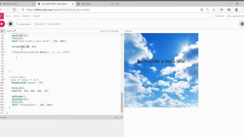This screenshot has width=244, height=137.
Task: Edit the sketch name Tela_Menu pencil
Action: click(x=46, y=24)
